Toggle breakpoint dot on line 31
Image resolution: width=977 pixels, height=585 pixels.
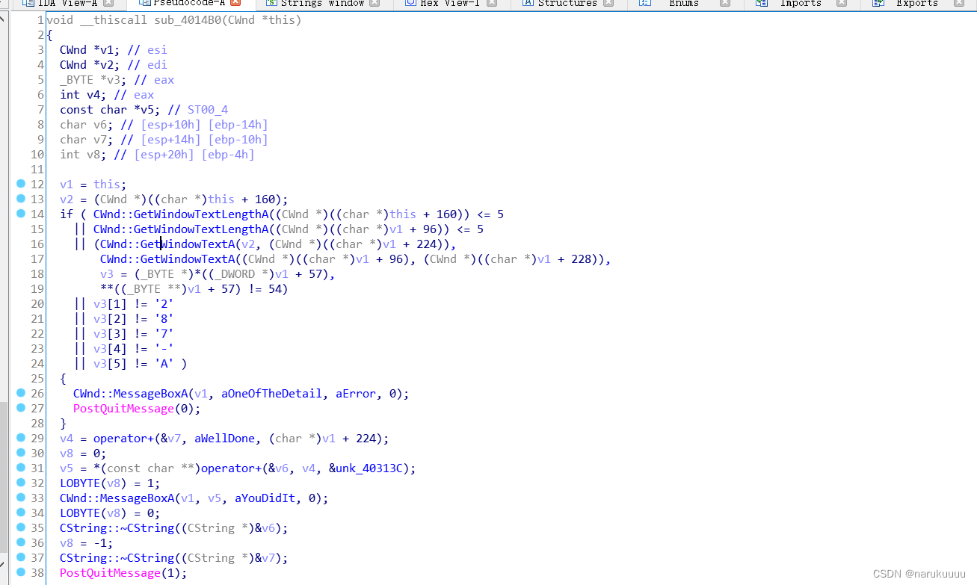click(x=21, y=468)
